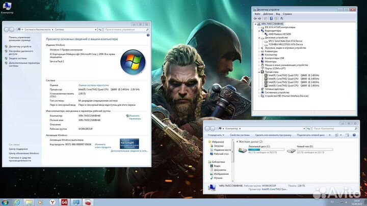Select Рабочий стол in the navigation pane

(x=221, y=154)
